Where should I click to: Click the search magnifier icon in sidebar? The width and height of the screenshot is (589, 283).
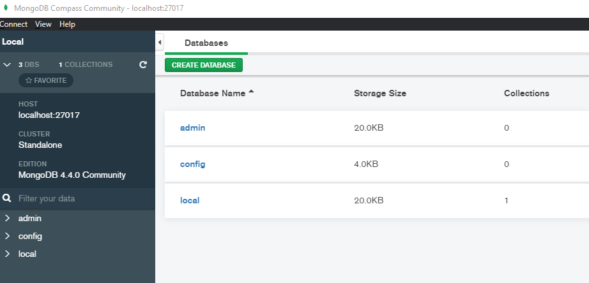tap(7, 198)
